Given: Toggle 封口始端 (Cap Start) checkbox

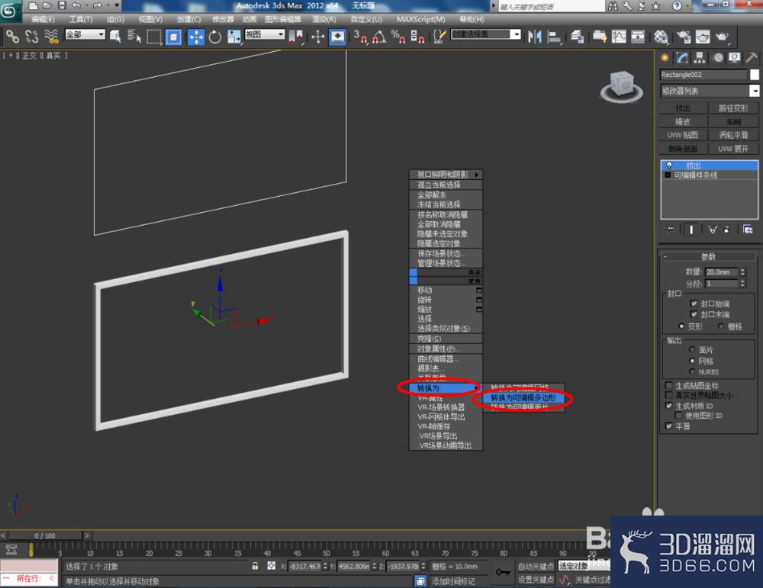Looking at the screenshot, I should [x=694, y=304].
